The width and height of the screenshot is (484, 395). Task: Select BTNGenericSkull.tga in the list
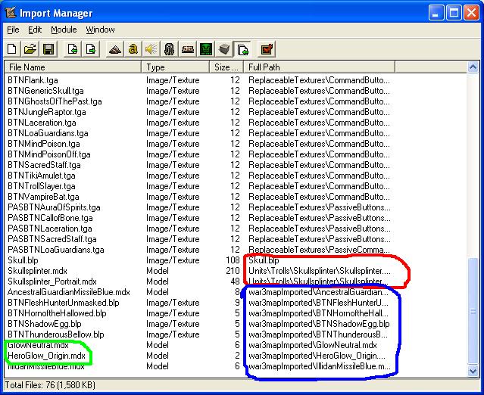pyautogui.click(x=45, y=91)
